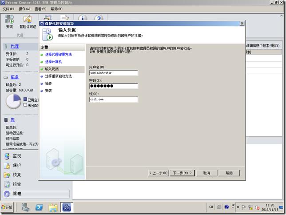
Task: Open PowerShell from taskbar
Action: 39,207
